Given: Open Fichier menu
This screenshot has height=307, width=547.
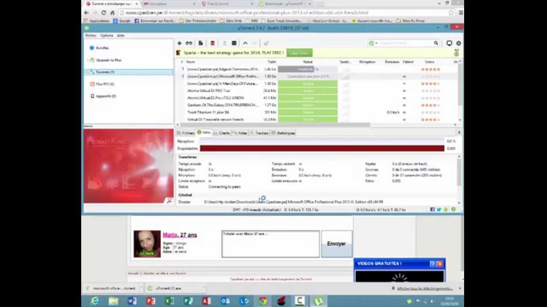Looking at the screenshot, I should coord(91,35).
